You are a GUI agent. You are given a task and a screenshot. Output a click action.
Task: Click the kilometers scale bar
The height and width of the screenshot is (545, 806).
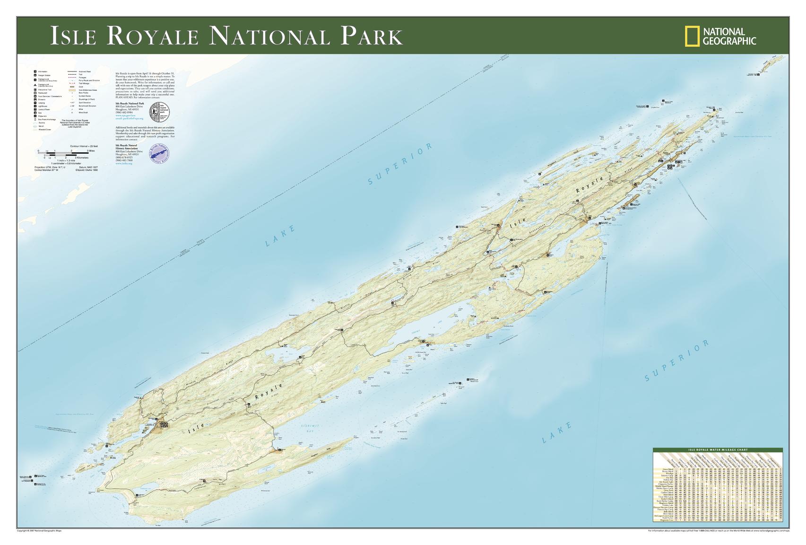[x=61, y=155]
